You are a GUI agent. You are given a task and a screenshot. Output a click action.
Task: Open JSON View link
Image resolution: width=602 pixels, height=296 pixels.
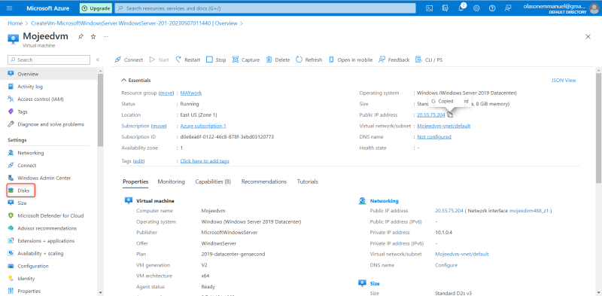pyautogui.click(x=563, y=81)
